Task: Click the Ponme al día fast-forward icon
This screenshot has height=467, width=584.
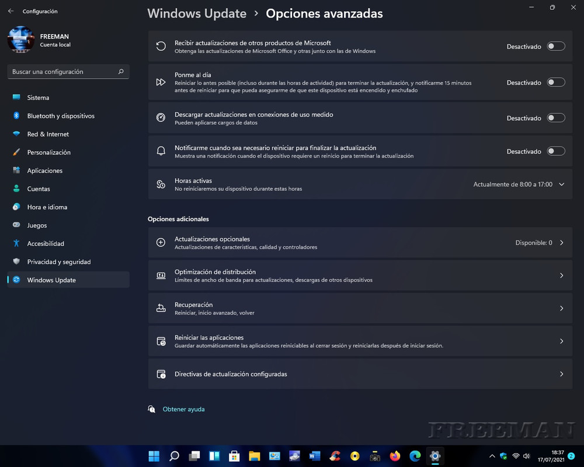Action: [161, 82]
